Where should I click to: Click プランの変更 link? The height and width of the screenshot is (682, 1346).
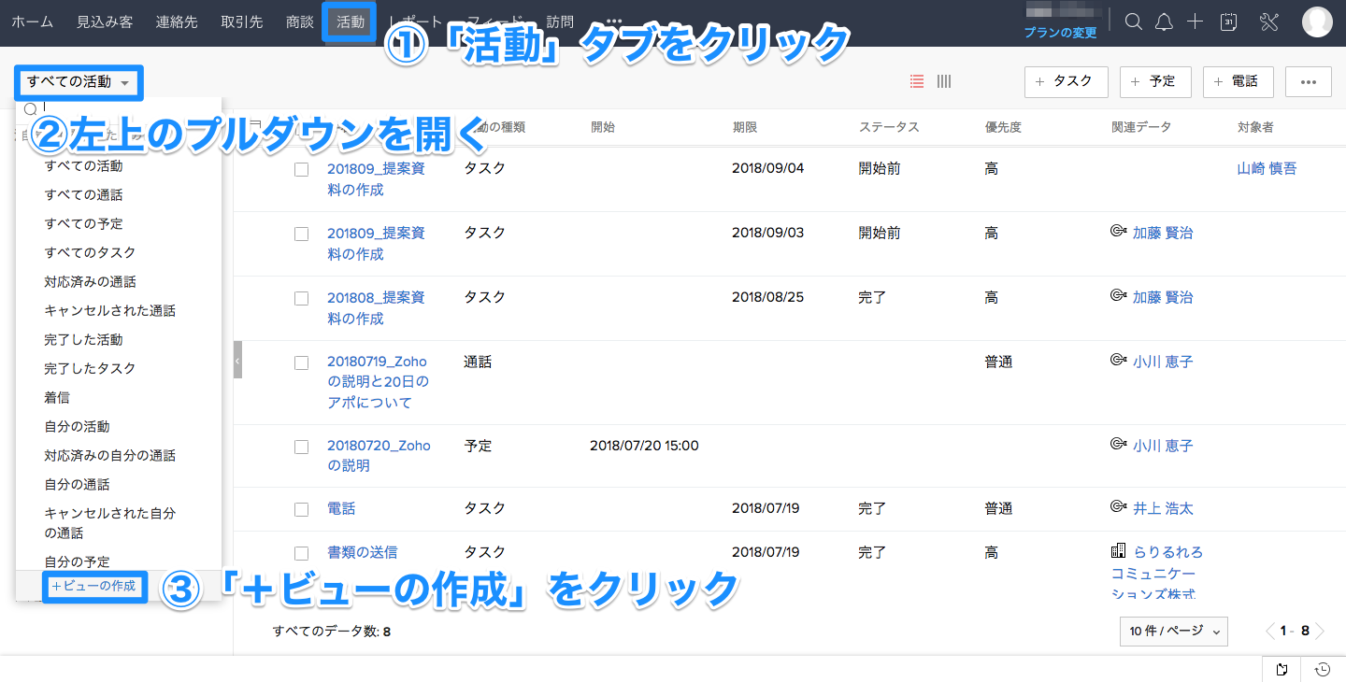(1060, 33)
